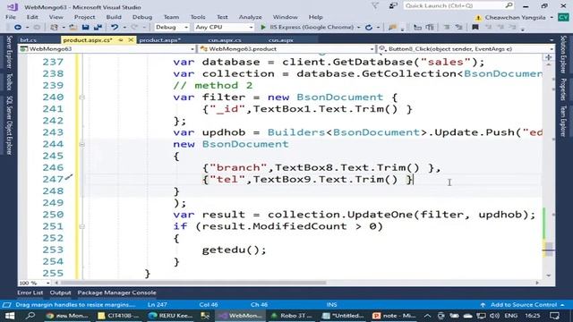
Task: Click the comment selection toolbar icon
Action: [x=447, y=28]
